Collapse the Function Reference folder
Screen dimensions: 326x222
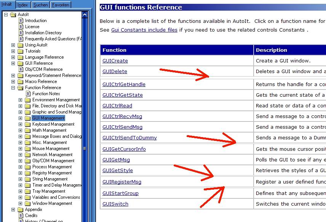click(13, 88)
